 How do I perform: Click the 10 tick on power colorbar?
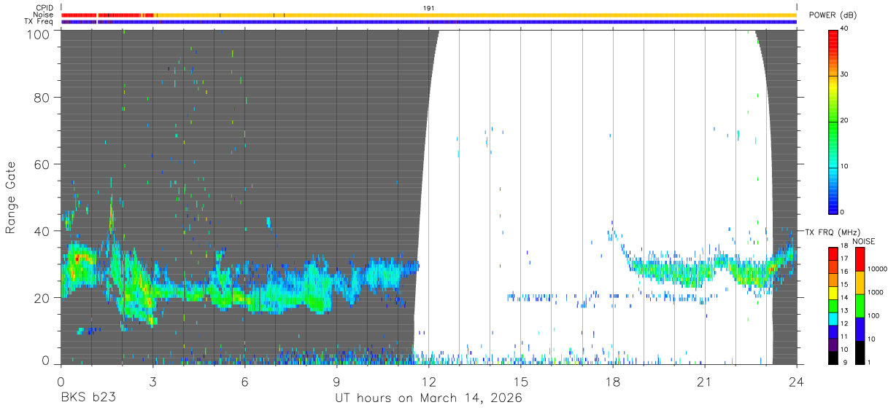844,167
